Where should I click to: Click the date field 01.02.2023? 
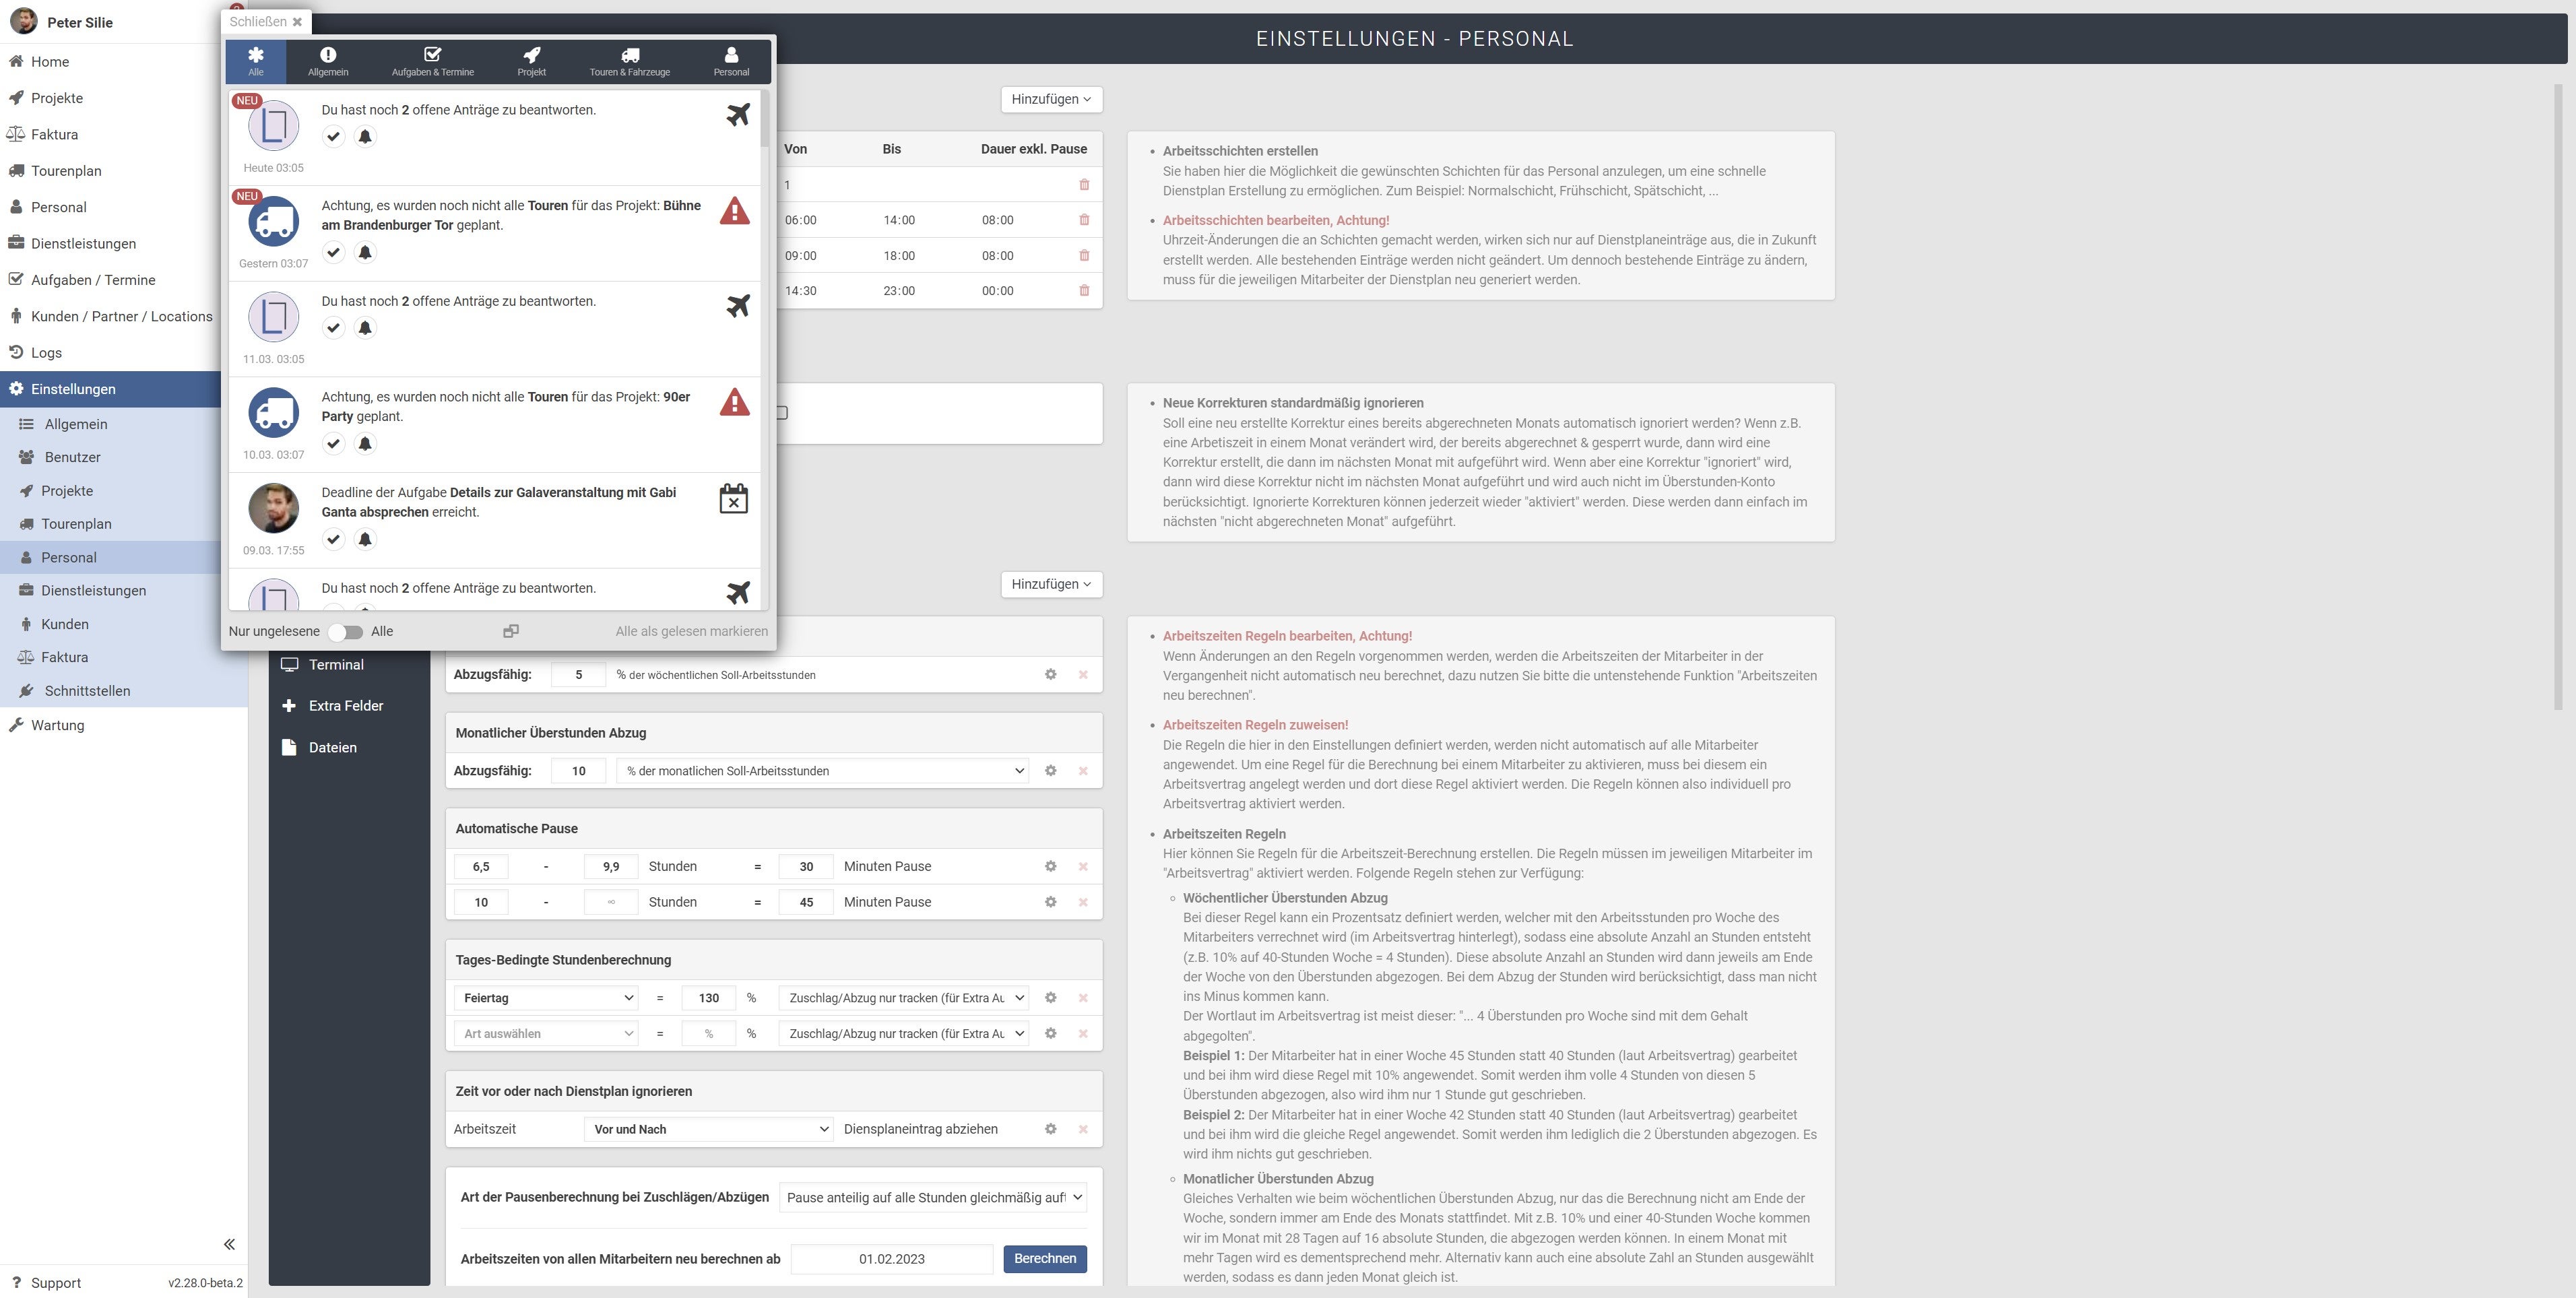(x=891, y=1259)
